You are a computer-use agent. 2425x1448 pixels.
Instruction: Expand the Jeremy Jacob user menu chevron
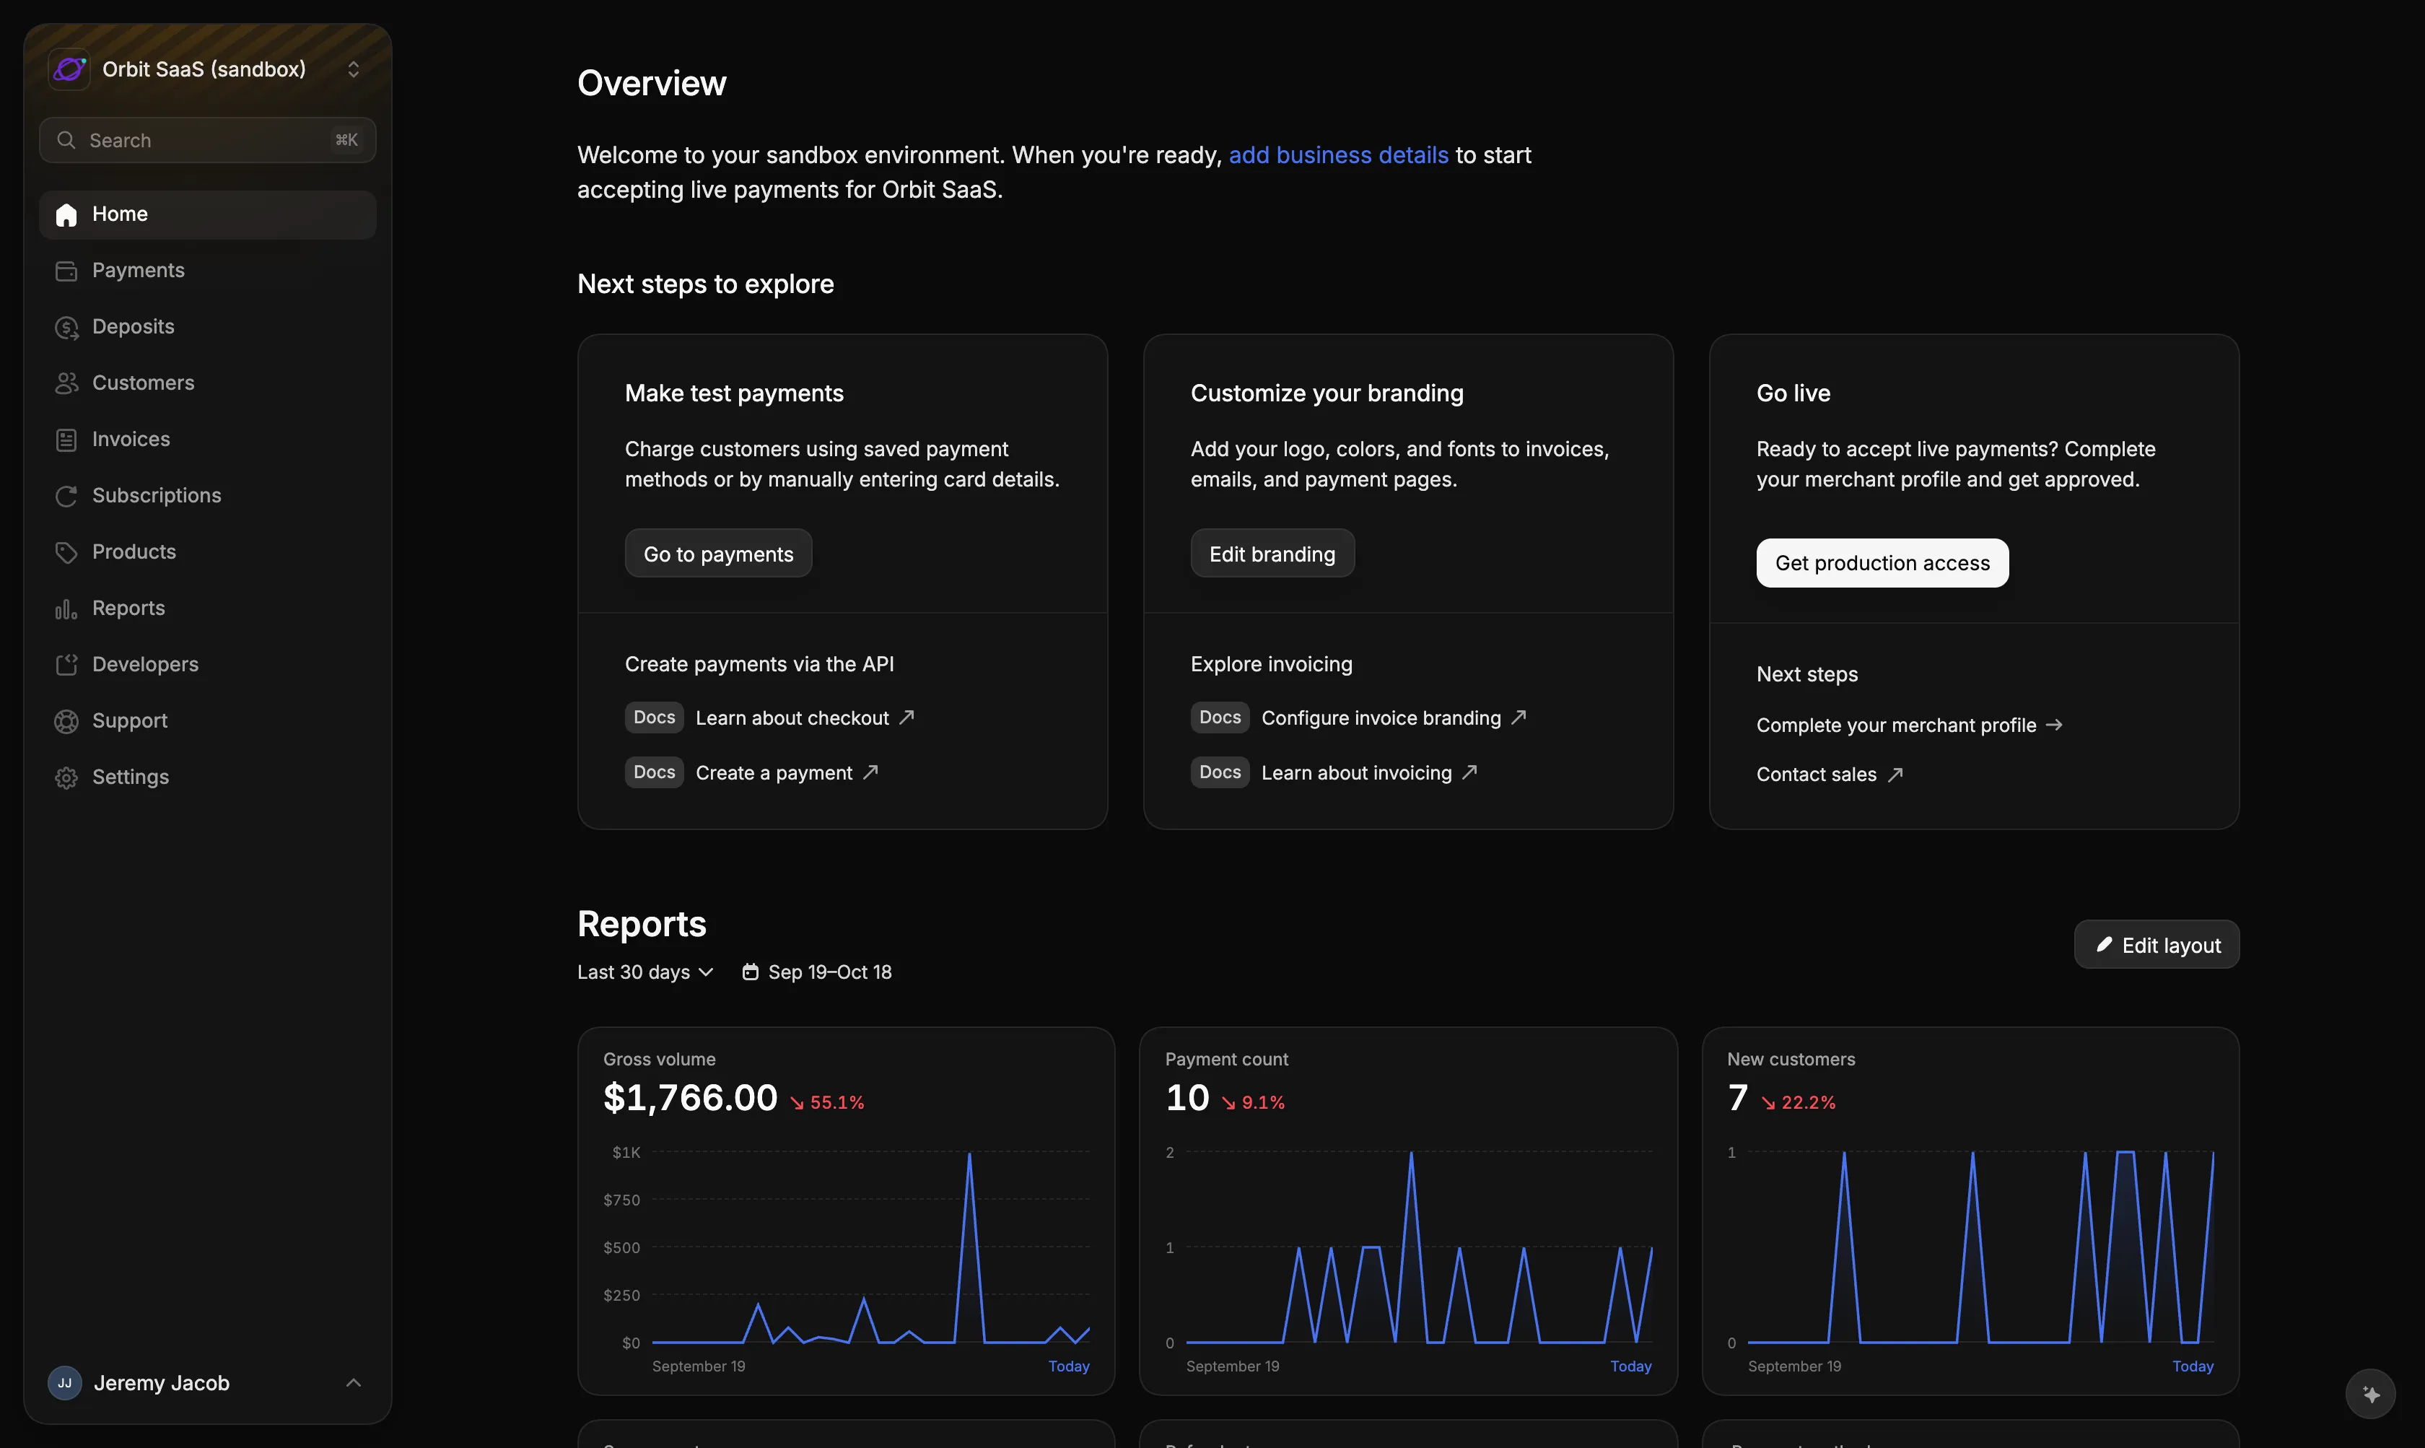(x=353, y=1382)
